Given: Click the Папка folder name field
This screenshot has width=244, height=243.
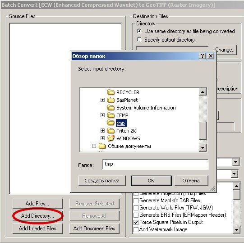Looking at the screenshot, I should [155, 164].
